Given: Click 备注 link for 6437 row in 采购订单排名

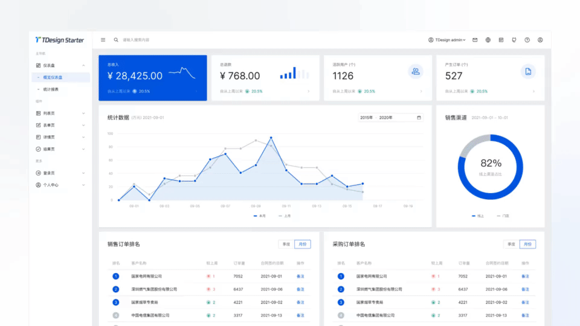Looking at the screenshot, I should pyautogui.click(x=525, y=289).
